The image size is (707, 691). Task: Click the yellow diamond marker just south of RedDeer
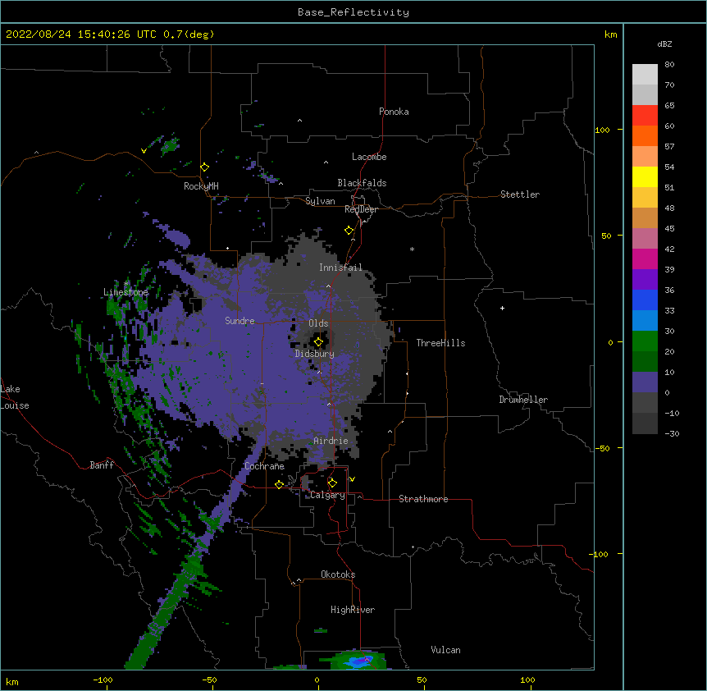pyautogui.click(x=349, y=231)
